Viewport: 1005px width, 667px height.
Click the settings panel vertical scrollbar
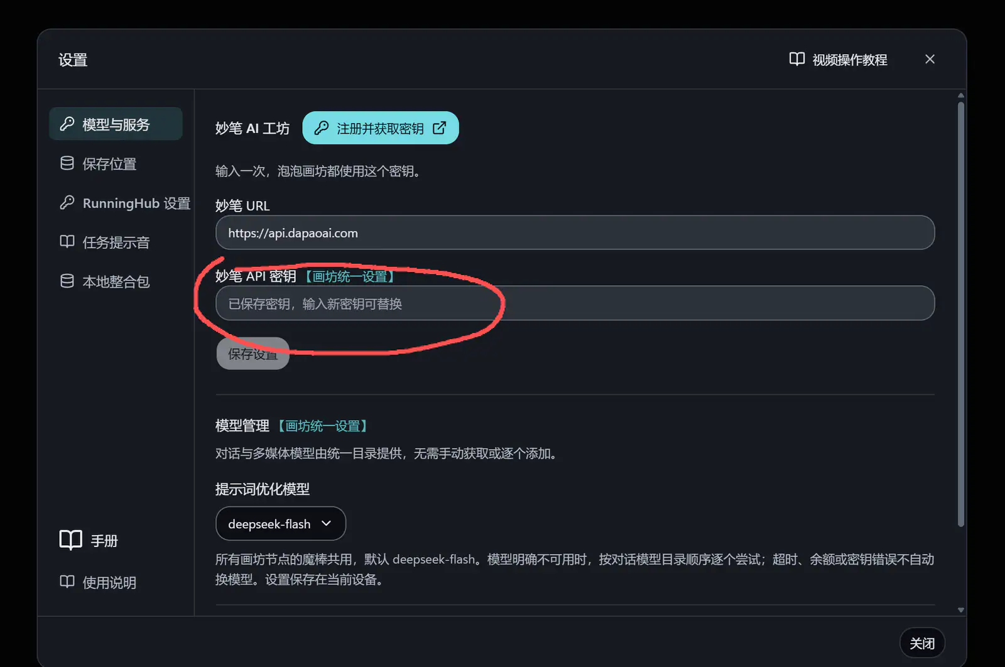coord(960,314)
